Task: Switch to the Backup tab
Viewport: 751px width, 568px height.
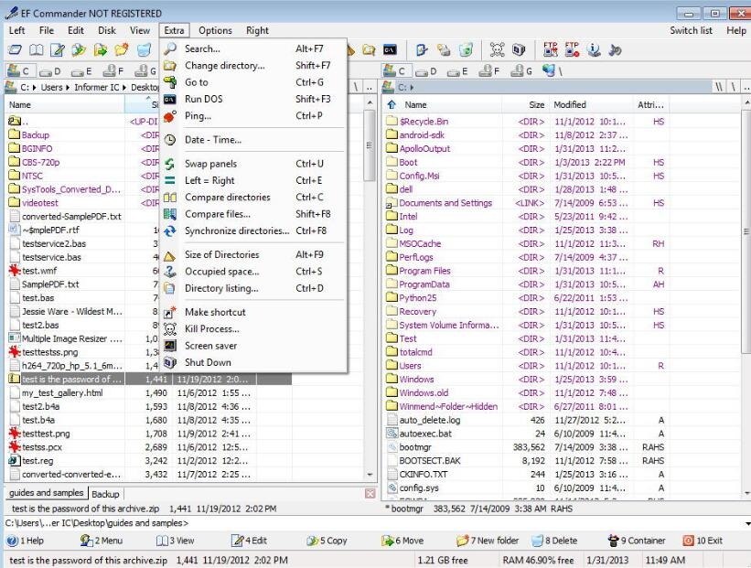Action: click(103, 494)
